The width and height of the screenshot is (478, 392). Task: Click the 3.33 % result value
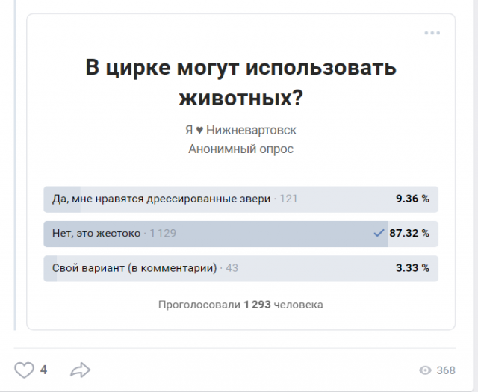click(x=412, y=268)
